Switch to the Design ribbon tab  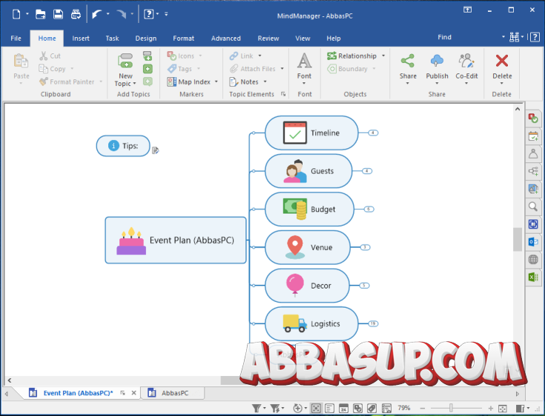coord(145,39)
